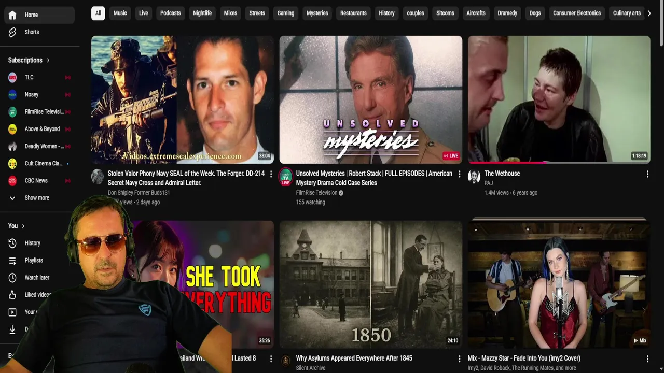Open Why Asylums Appeared Everywhere title

coord(354,358)
